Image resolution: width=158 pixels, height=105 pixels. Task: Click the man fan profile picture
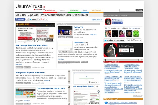tap(129, 34)
